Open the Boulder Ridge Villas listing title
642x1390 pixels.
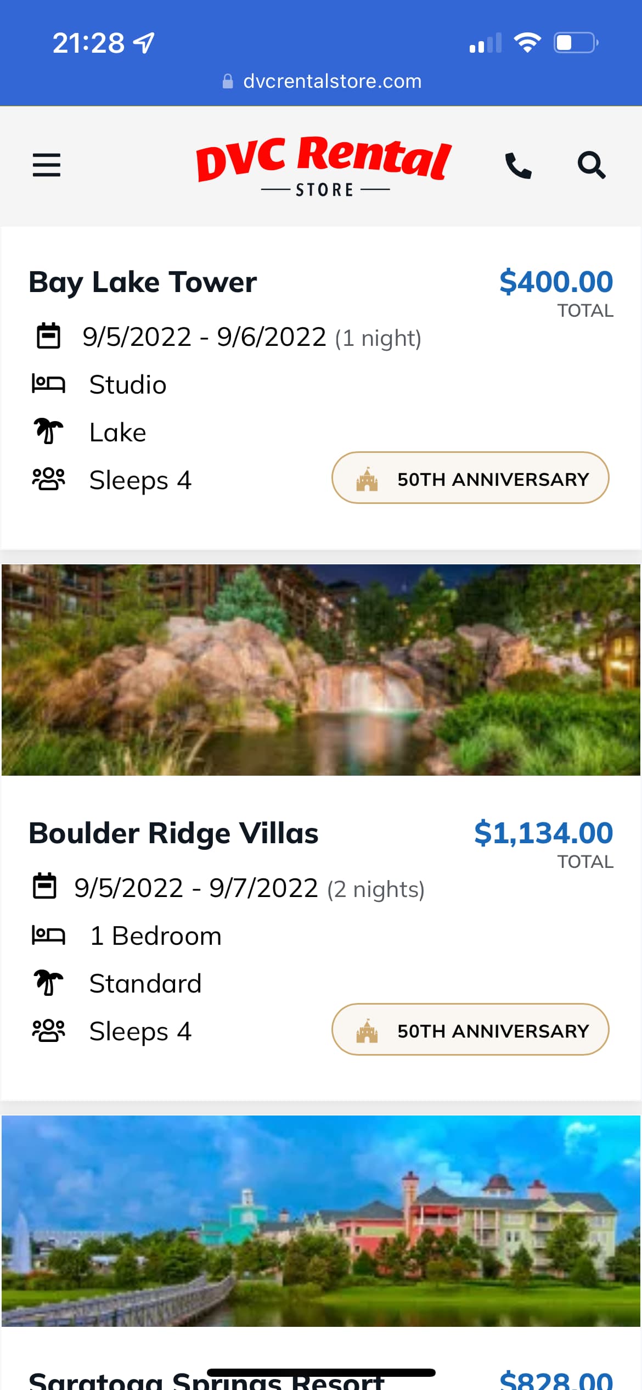click(x=173, y=833)
